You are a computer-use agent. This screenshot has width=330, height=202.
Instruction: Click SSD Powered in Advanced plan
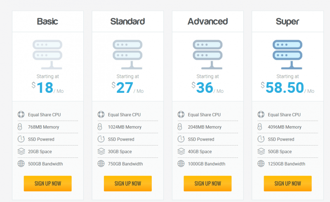coord(201,139)
